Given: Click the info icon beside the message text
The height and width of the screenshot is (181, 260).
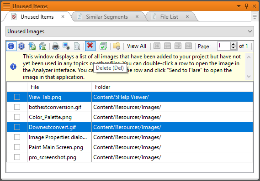Looking at the screenshot, I should click(13, 67).
